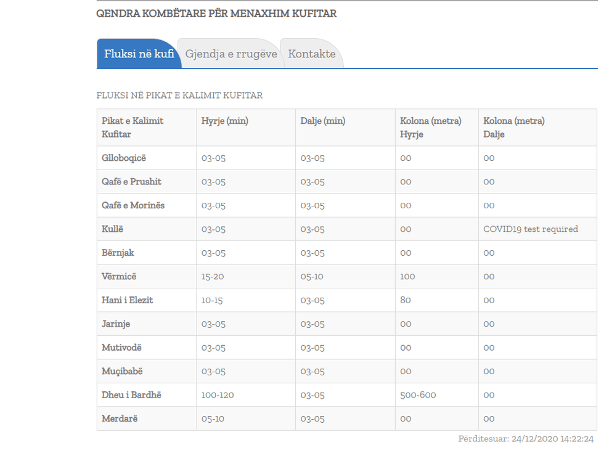Click the Hyrje (min) column header
This screenshot has height=453, width=604.
224,121
